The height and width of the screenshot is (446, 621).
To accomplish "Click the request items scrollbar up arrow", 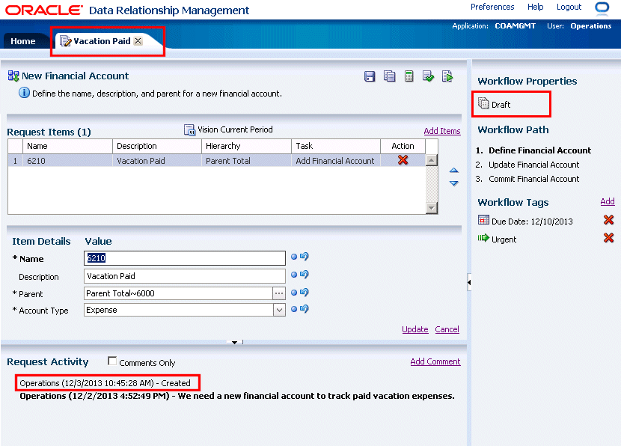I will point(431,160).
